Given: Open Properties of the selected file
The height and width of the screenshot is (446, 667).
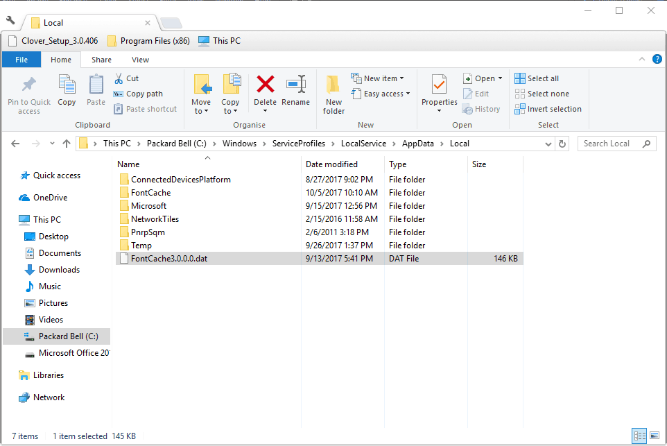Looking at the screenshot, I should (x=439, y=91).
